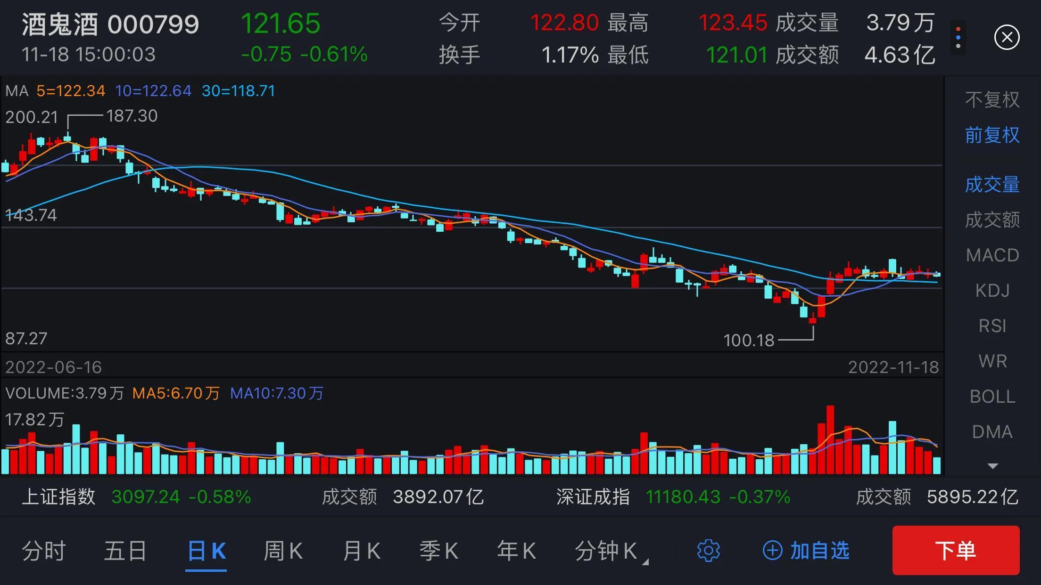Tap the 深证成指 成交额 5895.22亿 value
Viewport: 1041px width, 585px height.
click(972, 497)
